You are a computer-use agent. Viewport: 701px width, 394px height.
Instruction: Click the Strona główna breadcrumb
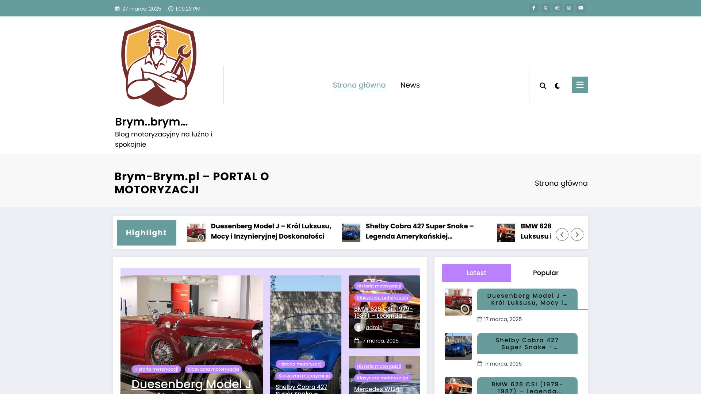[561, 183]
